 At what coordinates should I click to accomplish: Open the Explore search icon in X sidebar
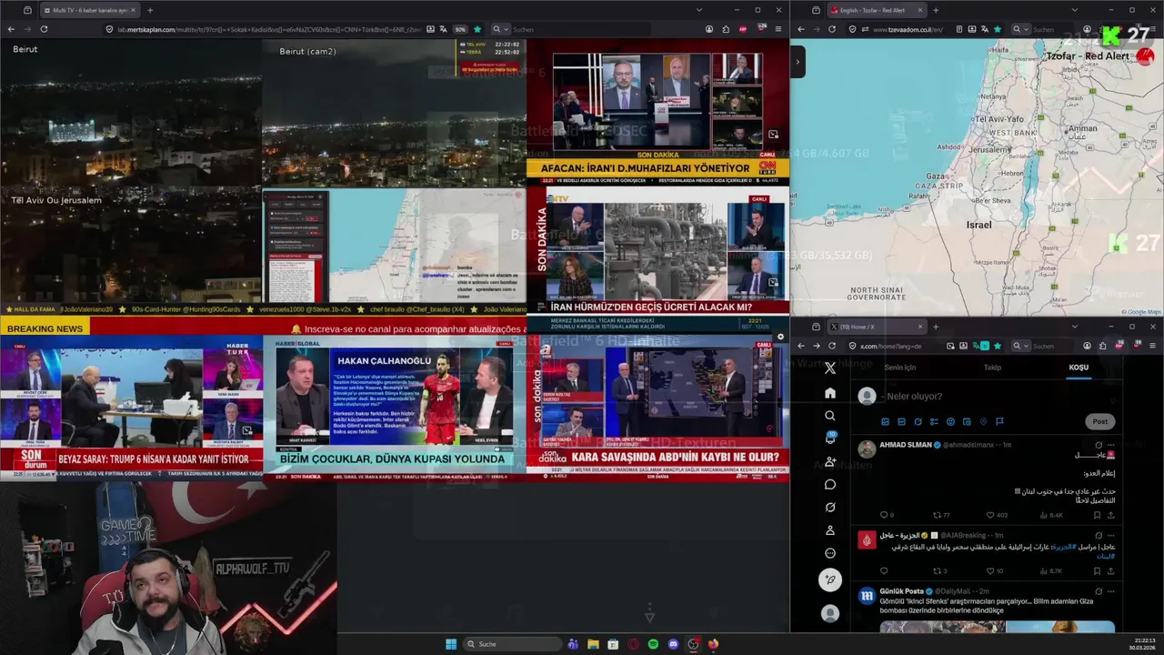(829, 416)
